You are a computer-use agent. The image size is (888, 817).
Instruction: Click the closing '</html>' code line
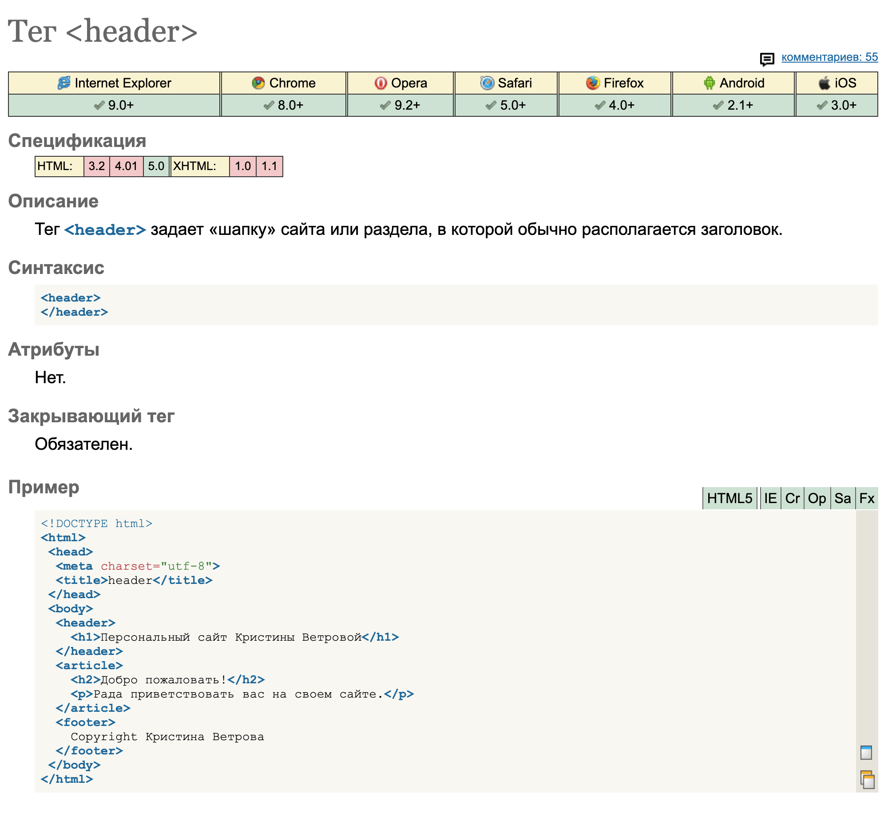pyautogui.click(x=67, y=779)
